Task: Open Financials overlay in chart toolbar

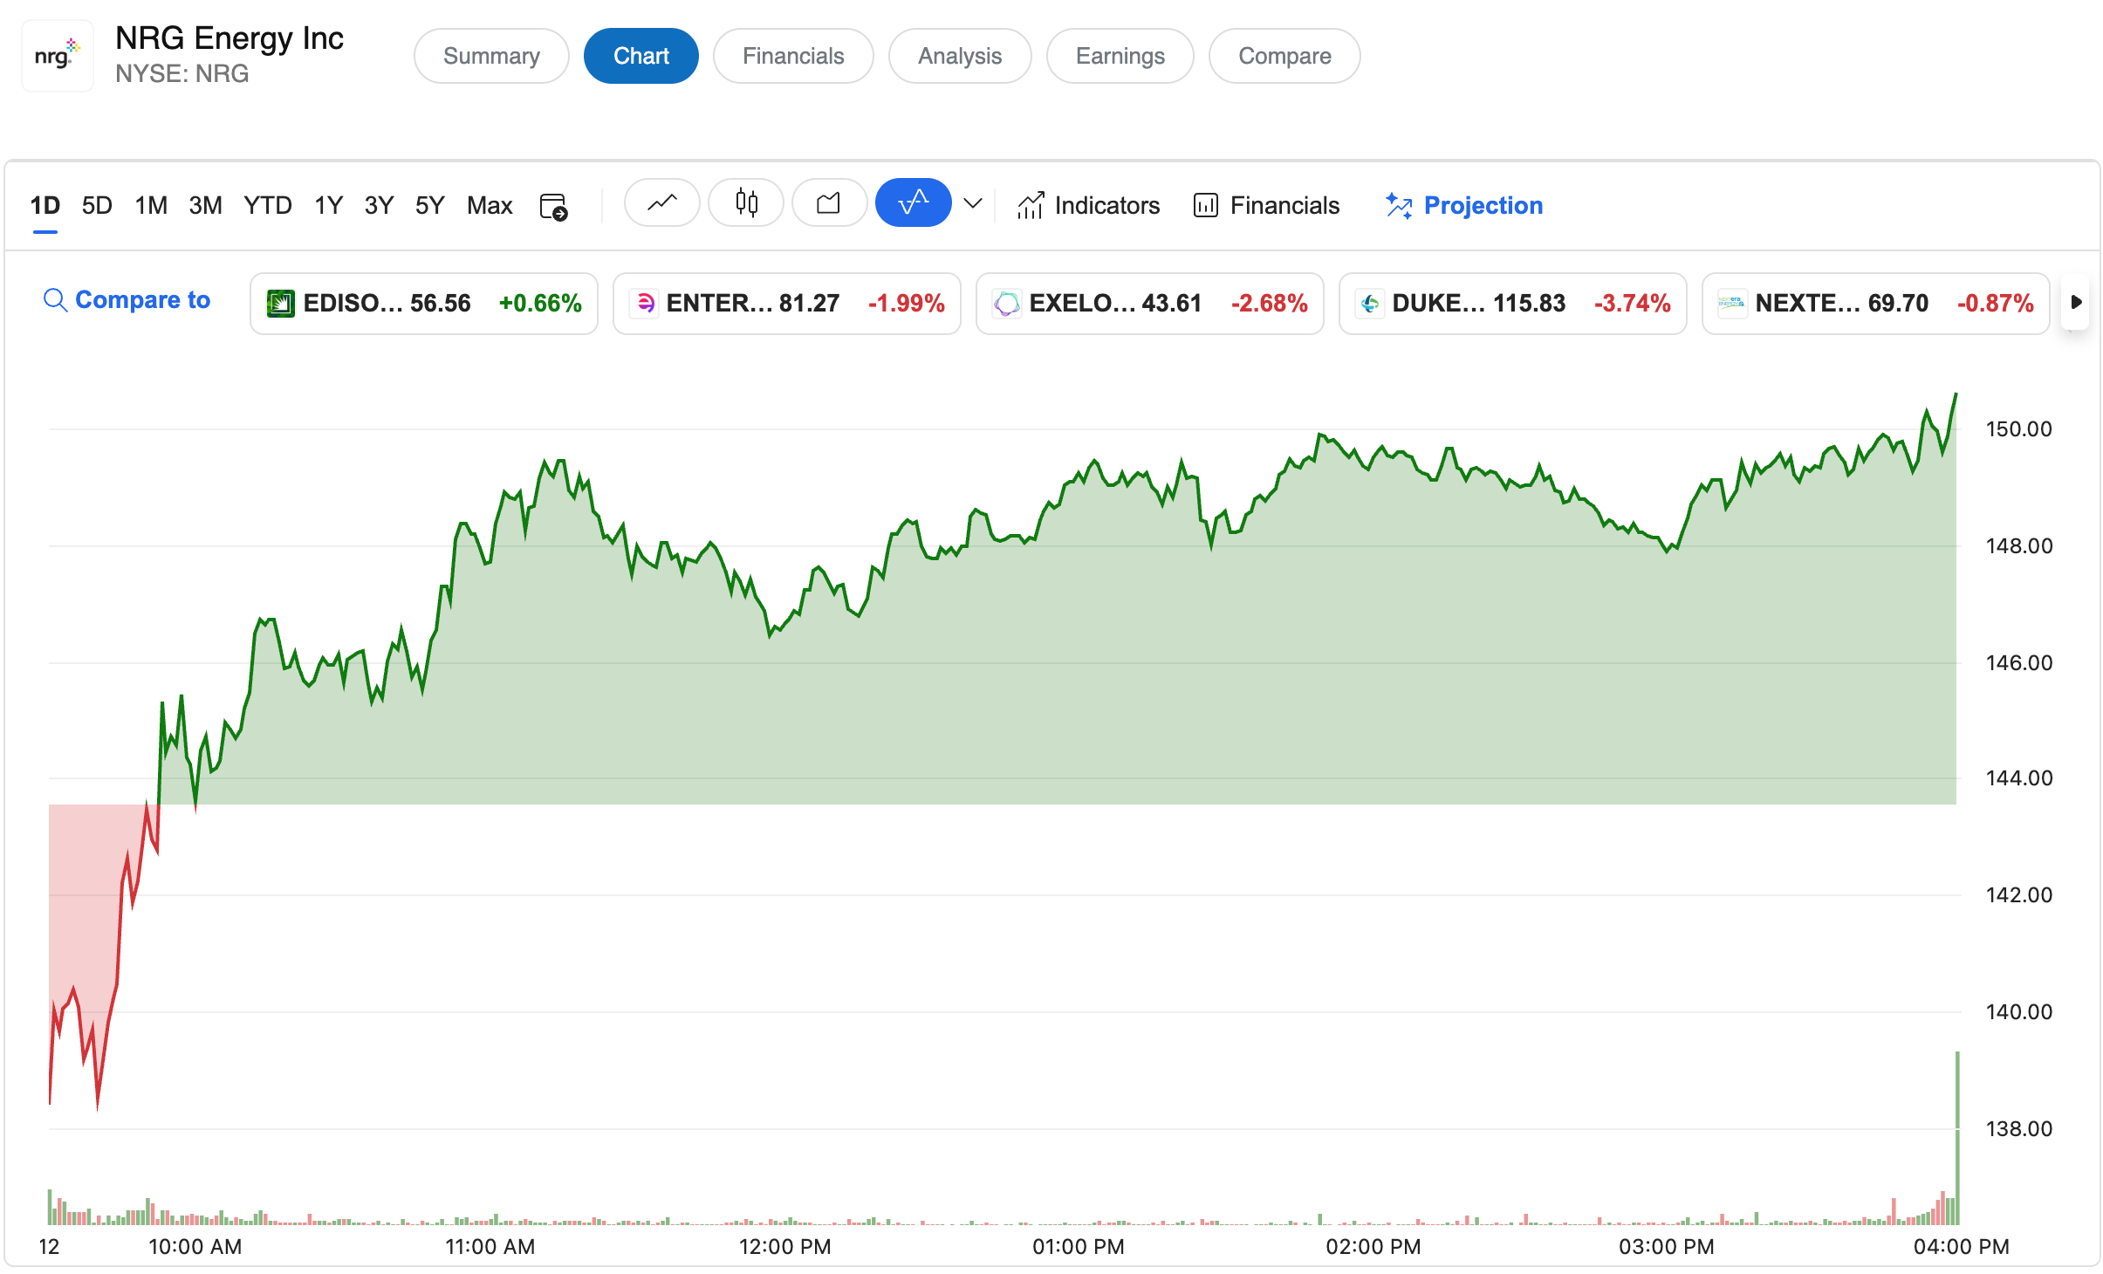Action: [x=1266, y=206]
